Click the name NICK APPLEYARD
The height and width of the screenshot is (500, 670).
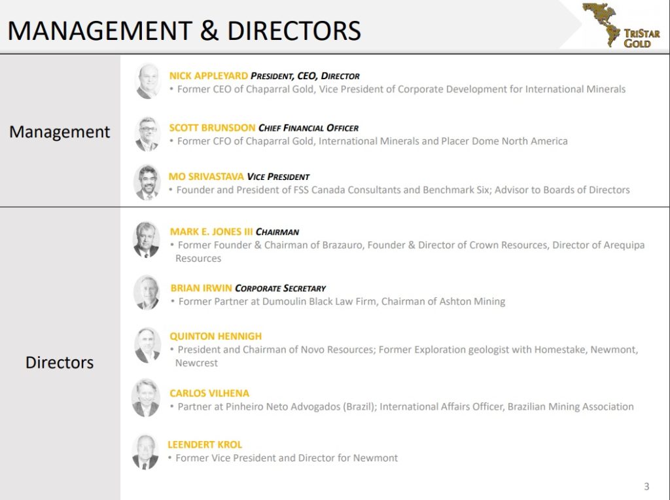click(x=208, y=76)
